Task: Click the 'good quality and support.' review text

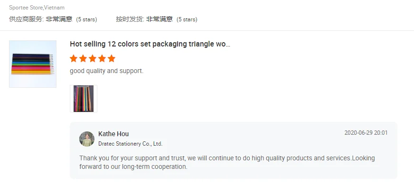Action: [107, 71]
